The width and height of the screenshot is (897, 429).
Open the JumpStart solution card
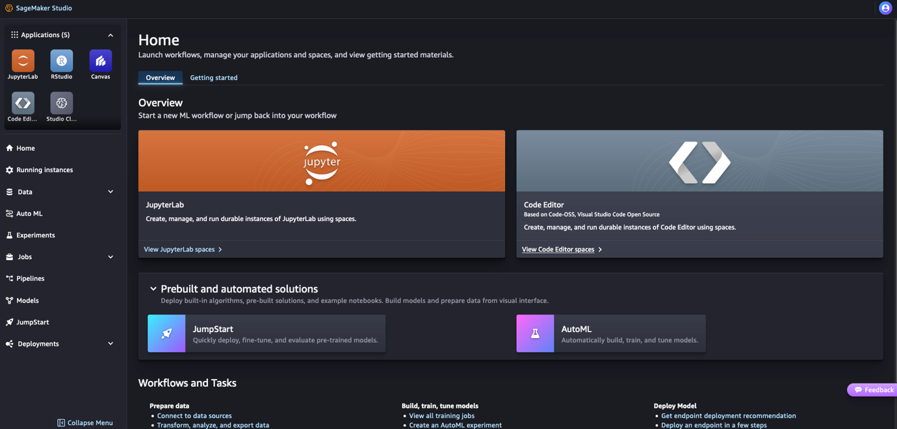266,333
